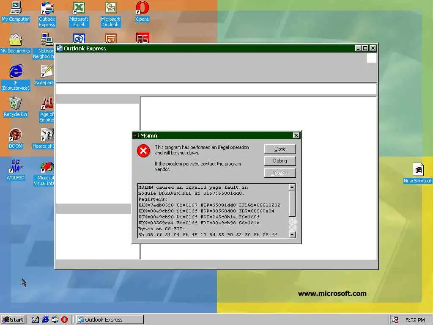The width and height of the screenshot is (433, 325).
Task: Click the Msimn dialog title bar icon
Action: [x=137, y=135]
